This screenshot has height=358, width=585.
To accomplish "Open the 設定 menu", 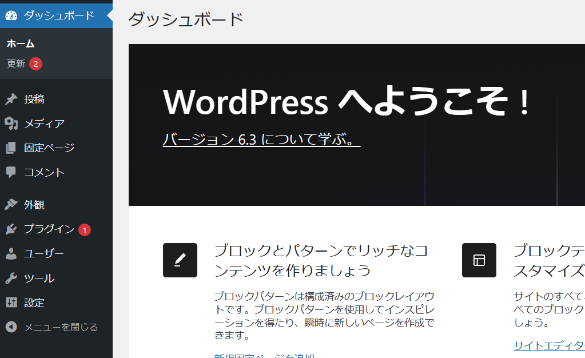I will tap(57, 303).
